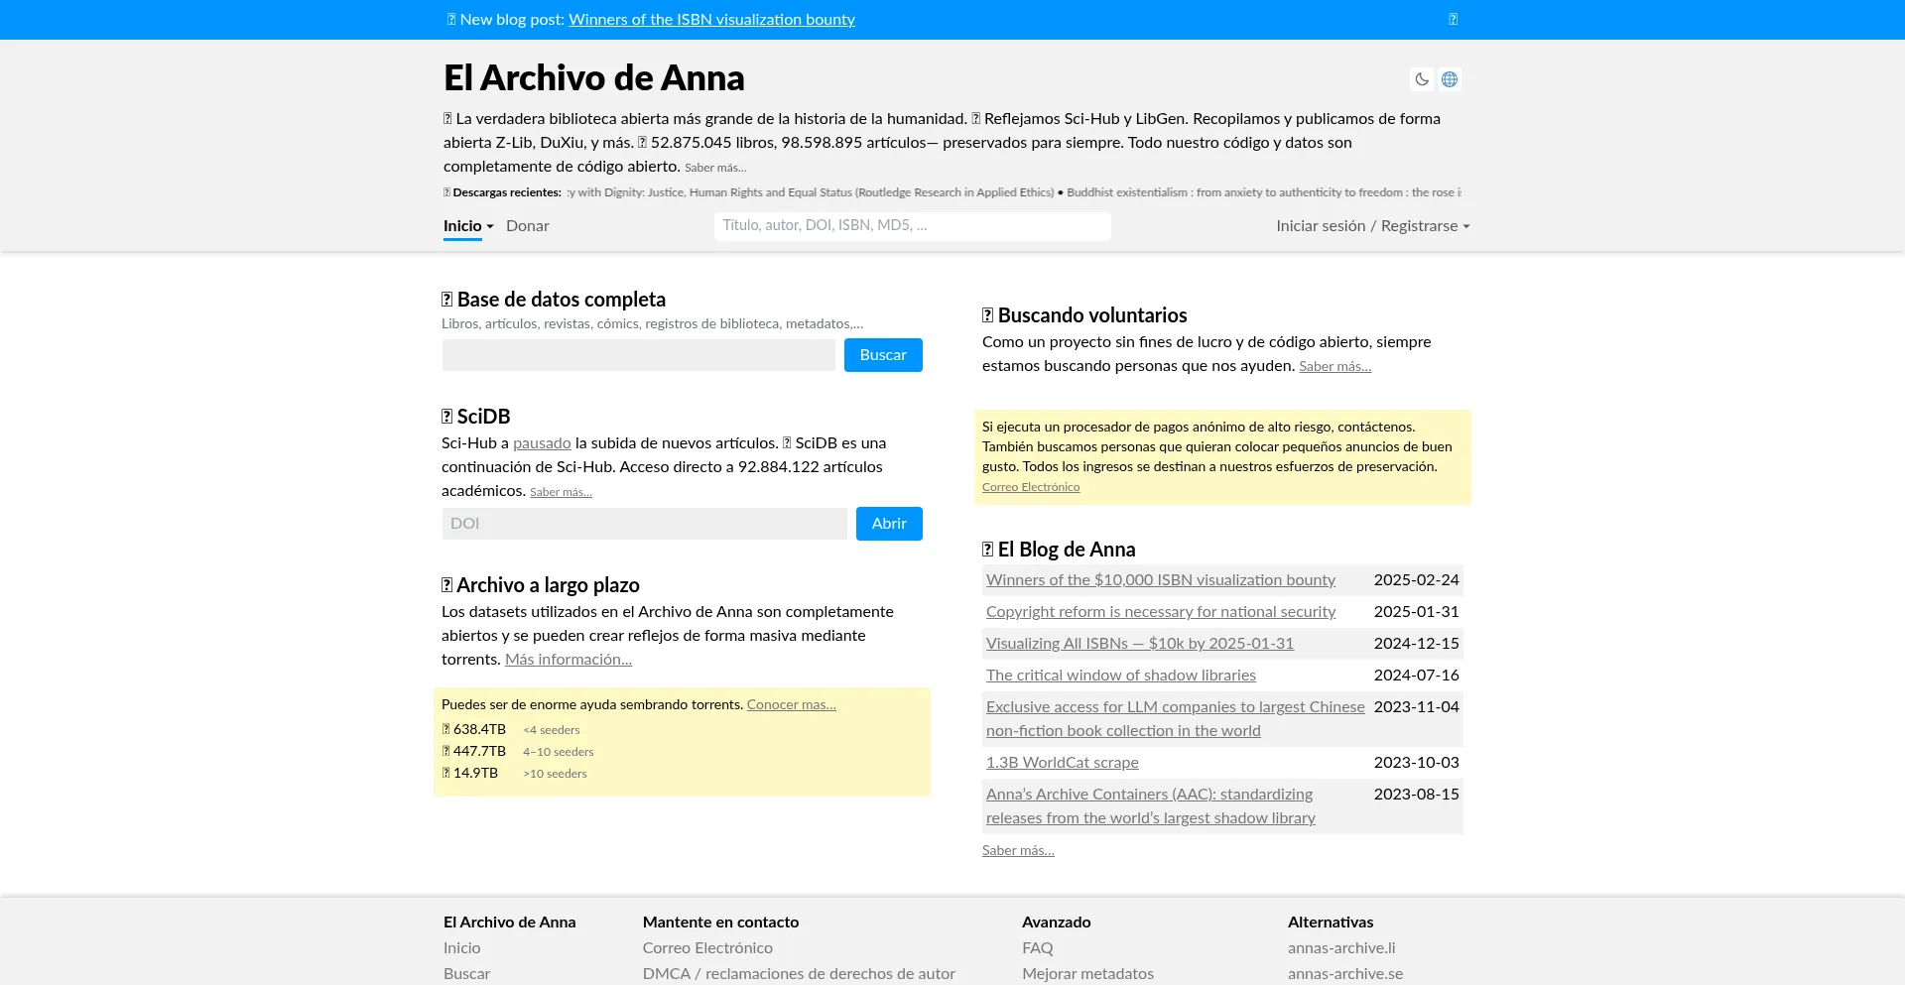Screen dimensions: 1905x985
Task: Open Saber más link under SciDB
Action: coord(561,492)
